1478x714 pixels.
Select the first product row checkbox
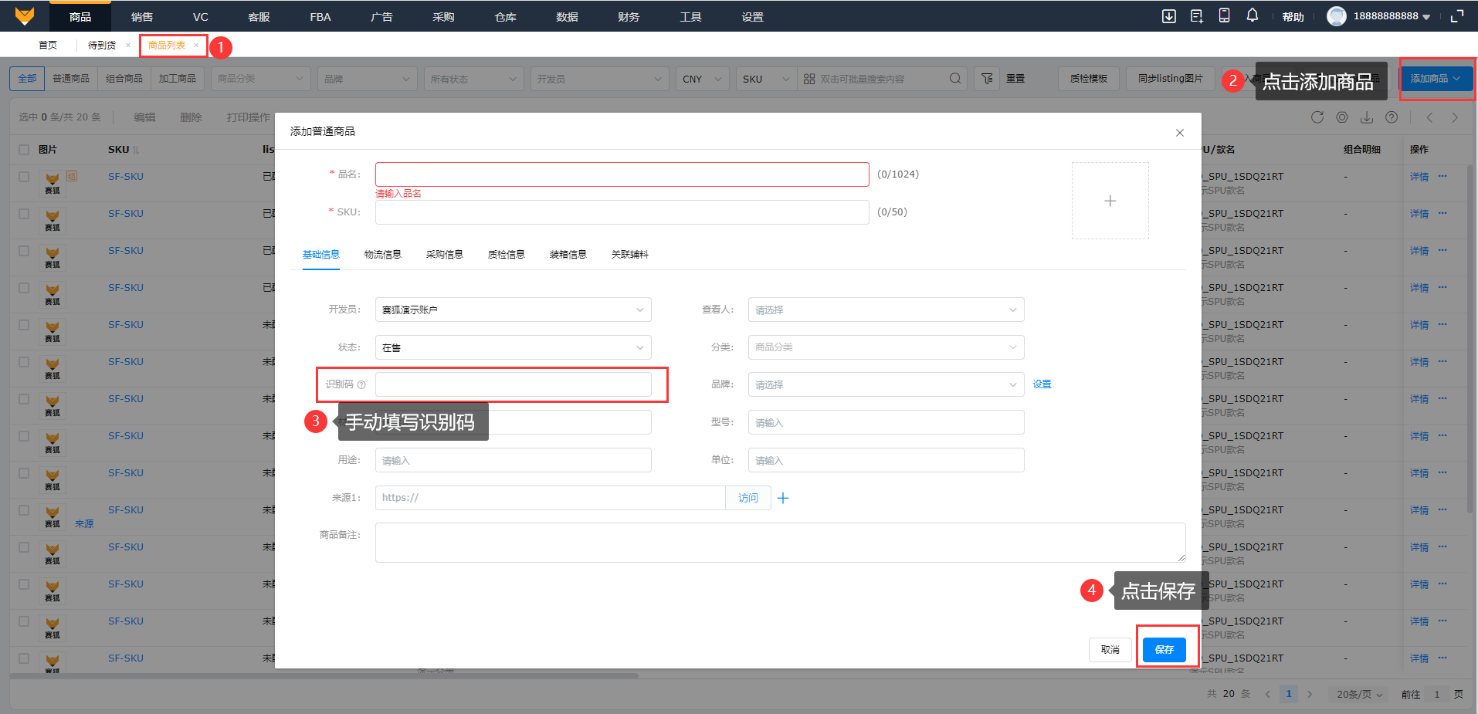[24, 177]
